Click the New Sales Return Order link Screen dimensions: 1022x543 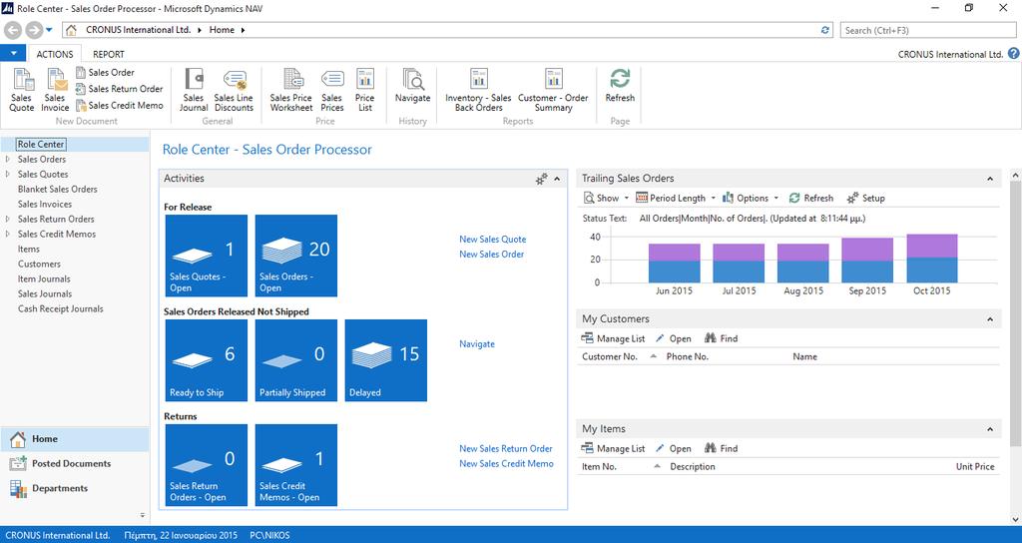(x=506, y=448)
